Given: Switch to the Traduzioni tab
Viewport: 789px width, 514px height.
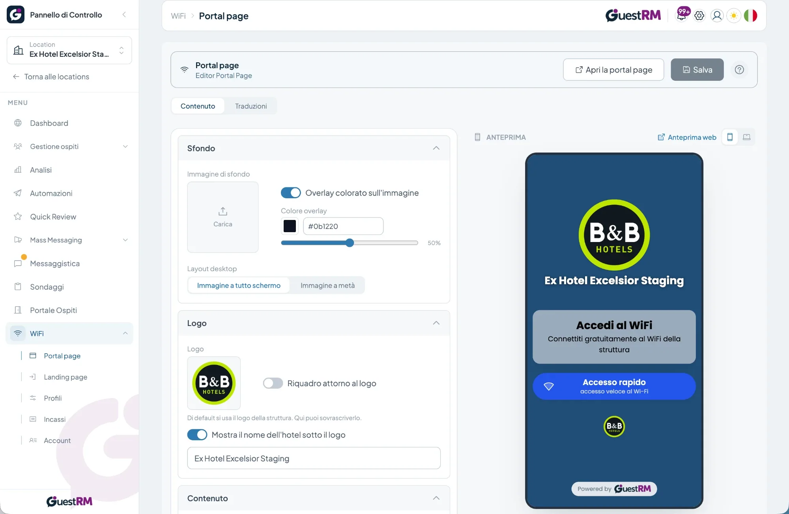Looking at the screenshot, I should pos(251,106).
